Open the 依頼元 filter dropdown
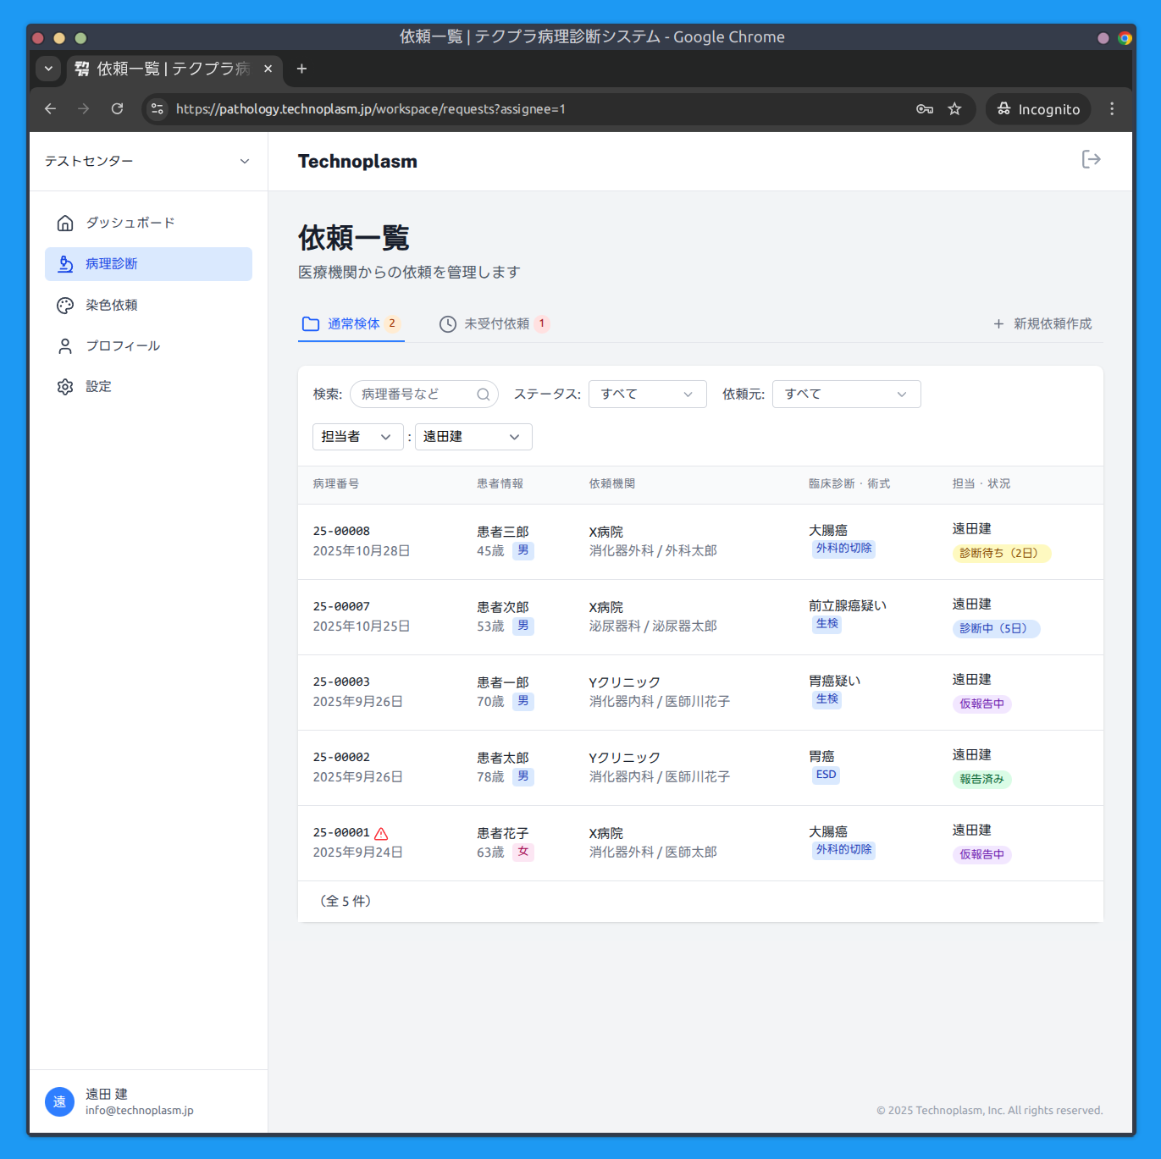Image resolution: width=1161 pixels, height=1159 pixels. [x=845, y=395]
